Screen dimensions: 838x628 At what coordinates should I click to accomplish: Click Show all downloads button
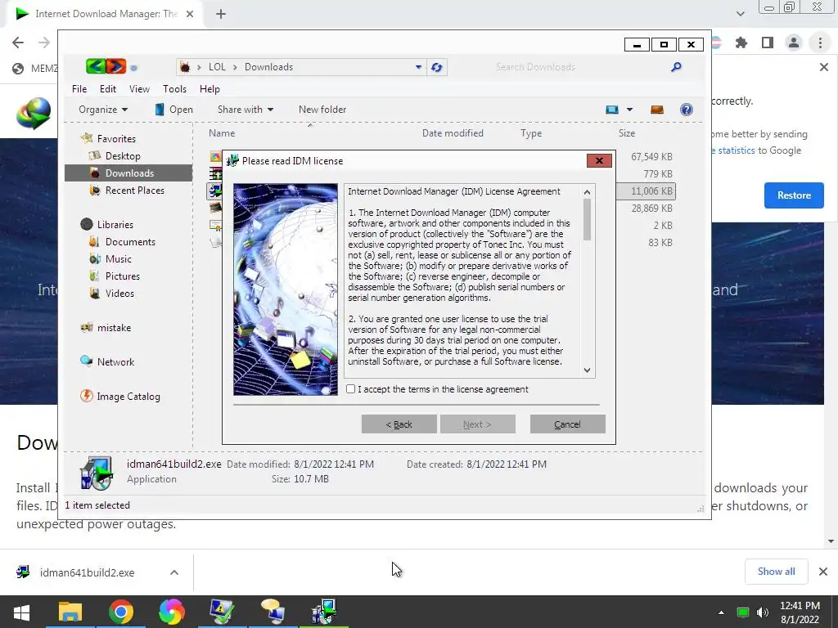click(776, 572)
